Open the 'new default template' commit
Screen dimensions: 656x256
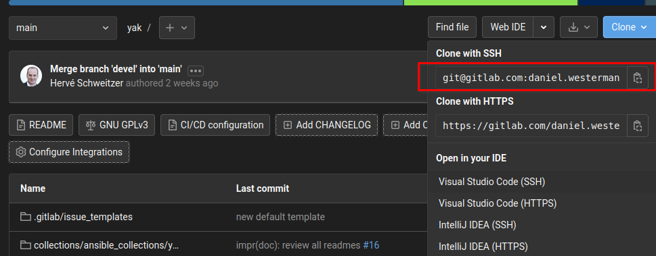point(280,217)
